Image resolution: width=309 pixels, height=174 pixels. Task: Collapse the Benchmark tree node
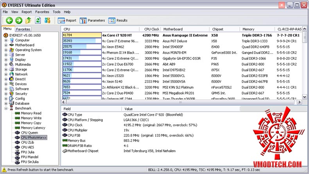click(6, 108)
